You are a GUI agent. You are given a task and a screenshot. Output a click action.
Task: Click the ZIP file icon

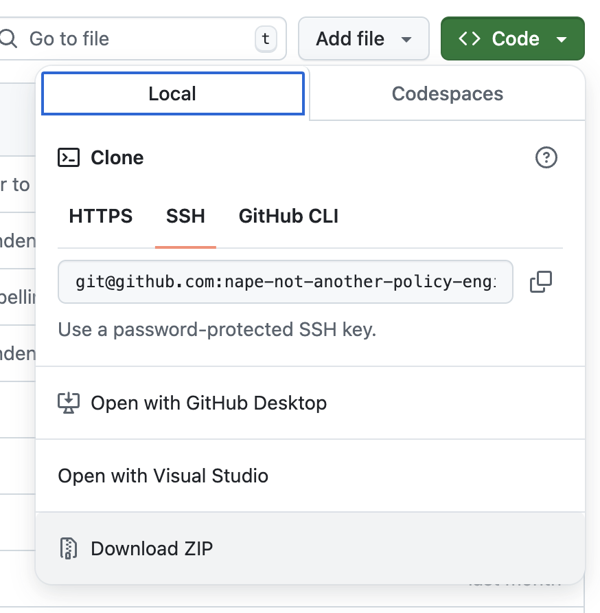pos(69,548)
